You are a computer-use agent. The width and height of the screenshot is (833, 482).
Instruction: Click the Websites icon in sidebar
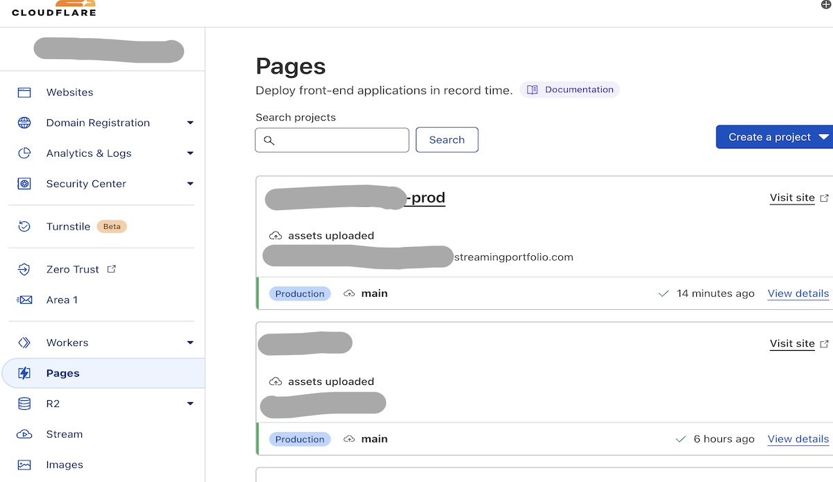(24, 92)
